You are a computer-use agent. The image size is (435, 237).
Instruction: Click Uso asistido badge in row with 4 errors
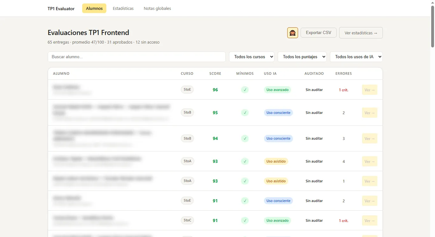(276, 161)
